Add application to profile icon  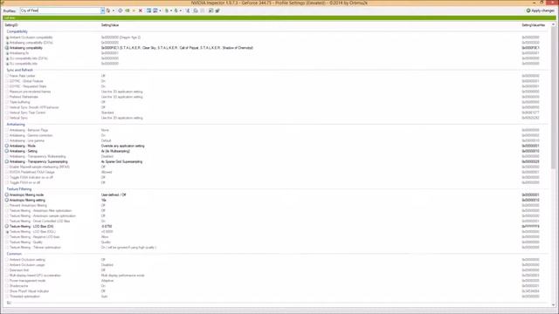click(x=148, y=10)
